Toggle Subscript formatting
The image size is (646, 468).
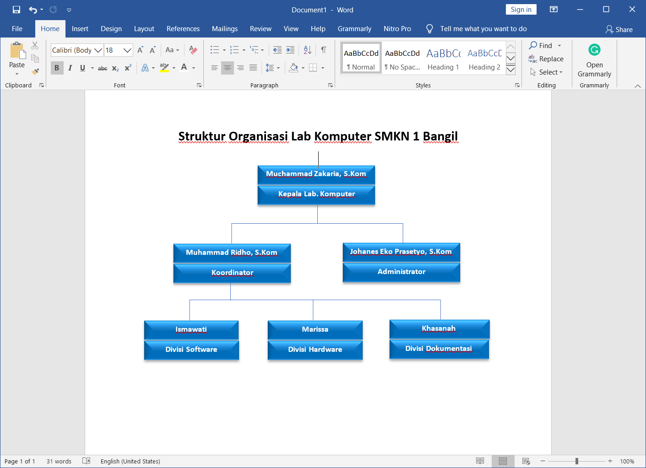coord(115,68)
